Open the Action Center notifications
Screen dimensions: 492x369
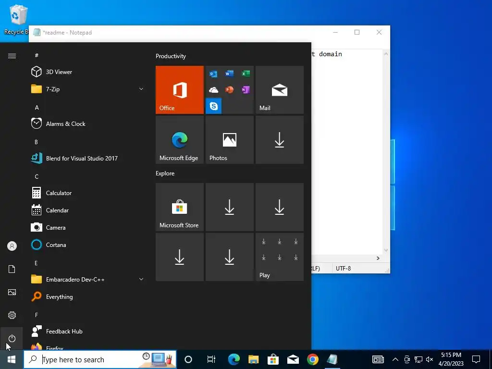(476, 359)
